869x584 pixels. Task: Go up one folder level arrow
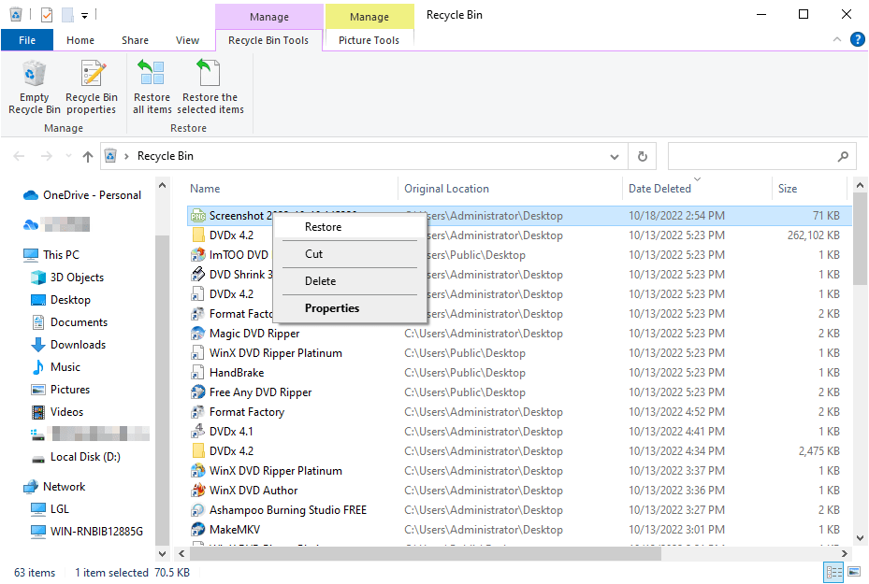pos(88,157)
